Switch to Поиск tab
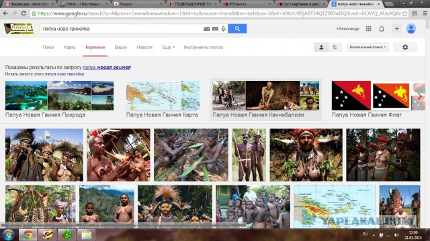Screen dimensions: 430x241 pos(48,48)
